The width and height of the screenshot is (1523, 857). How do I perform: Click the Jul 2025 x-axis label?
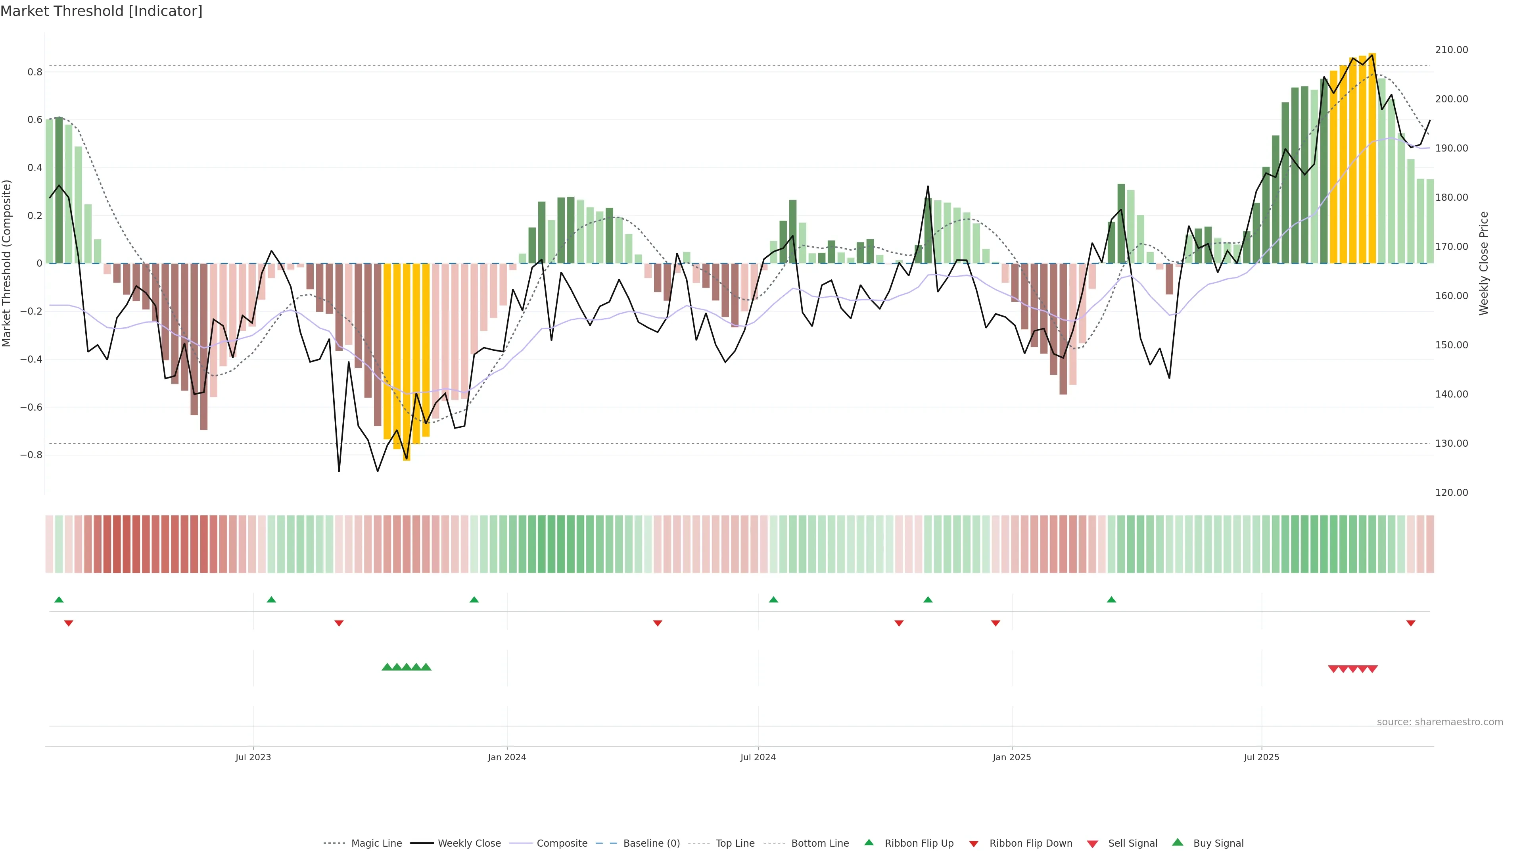point(1261,757)
